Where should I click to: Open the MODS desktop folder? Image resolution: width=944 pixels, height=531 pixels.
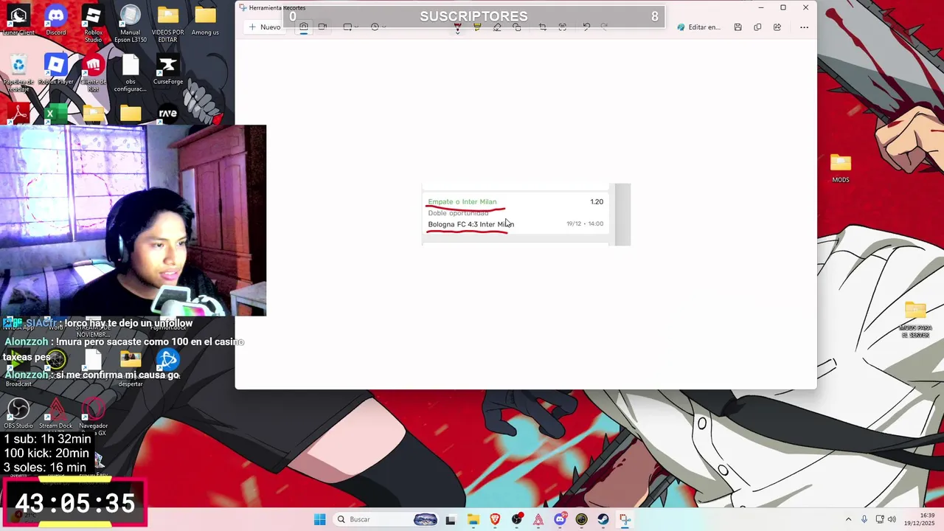[x=841, y=168]
